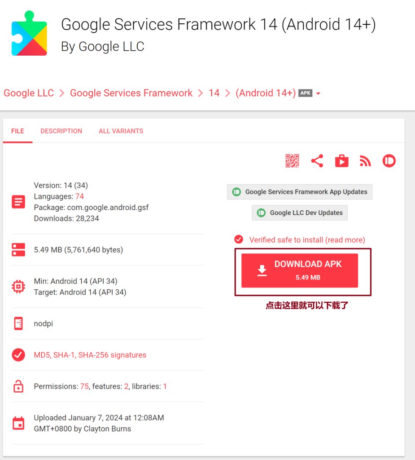415x460 pixels.
Task: Click the Google Services Framework puzzle logo
Action: pos(29,33)
